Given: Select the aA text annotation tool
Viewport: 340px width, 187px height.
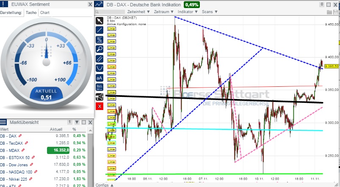Looking at the screenshot, I should (100, 78).
